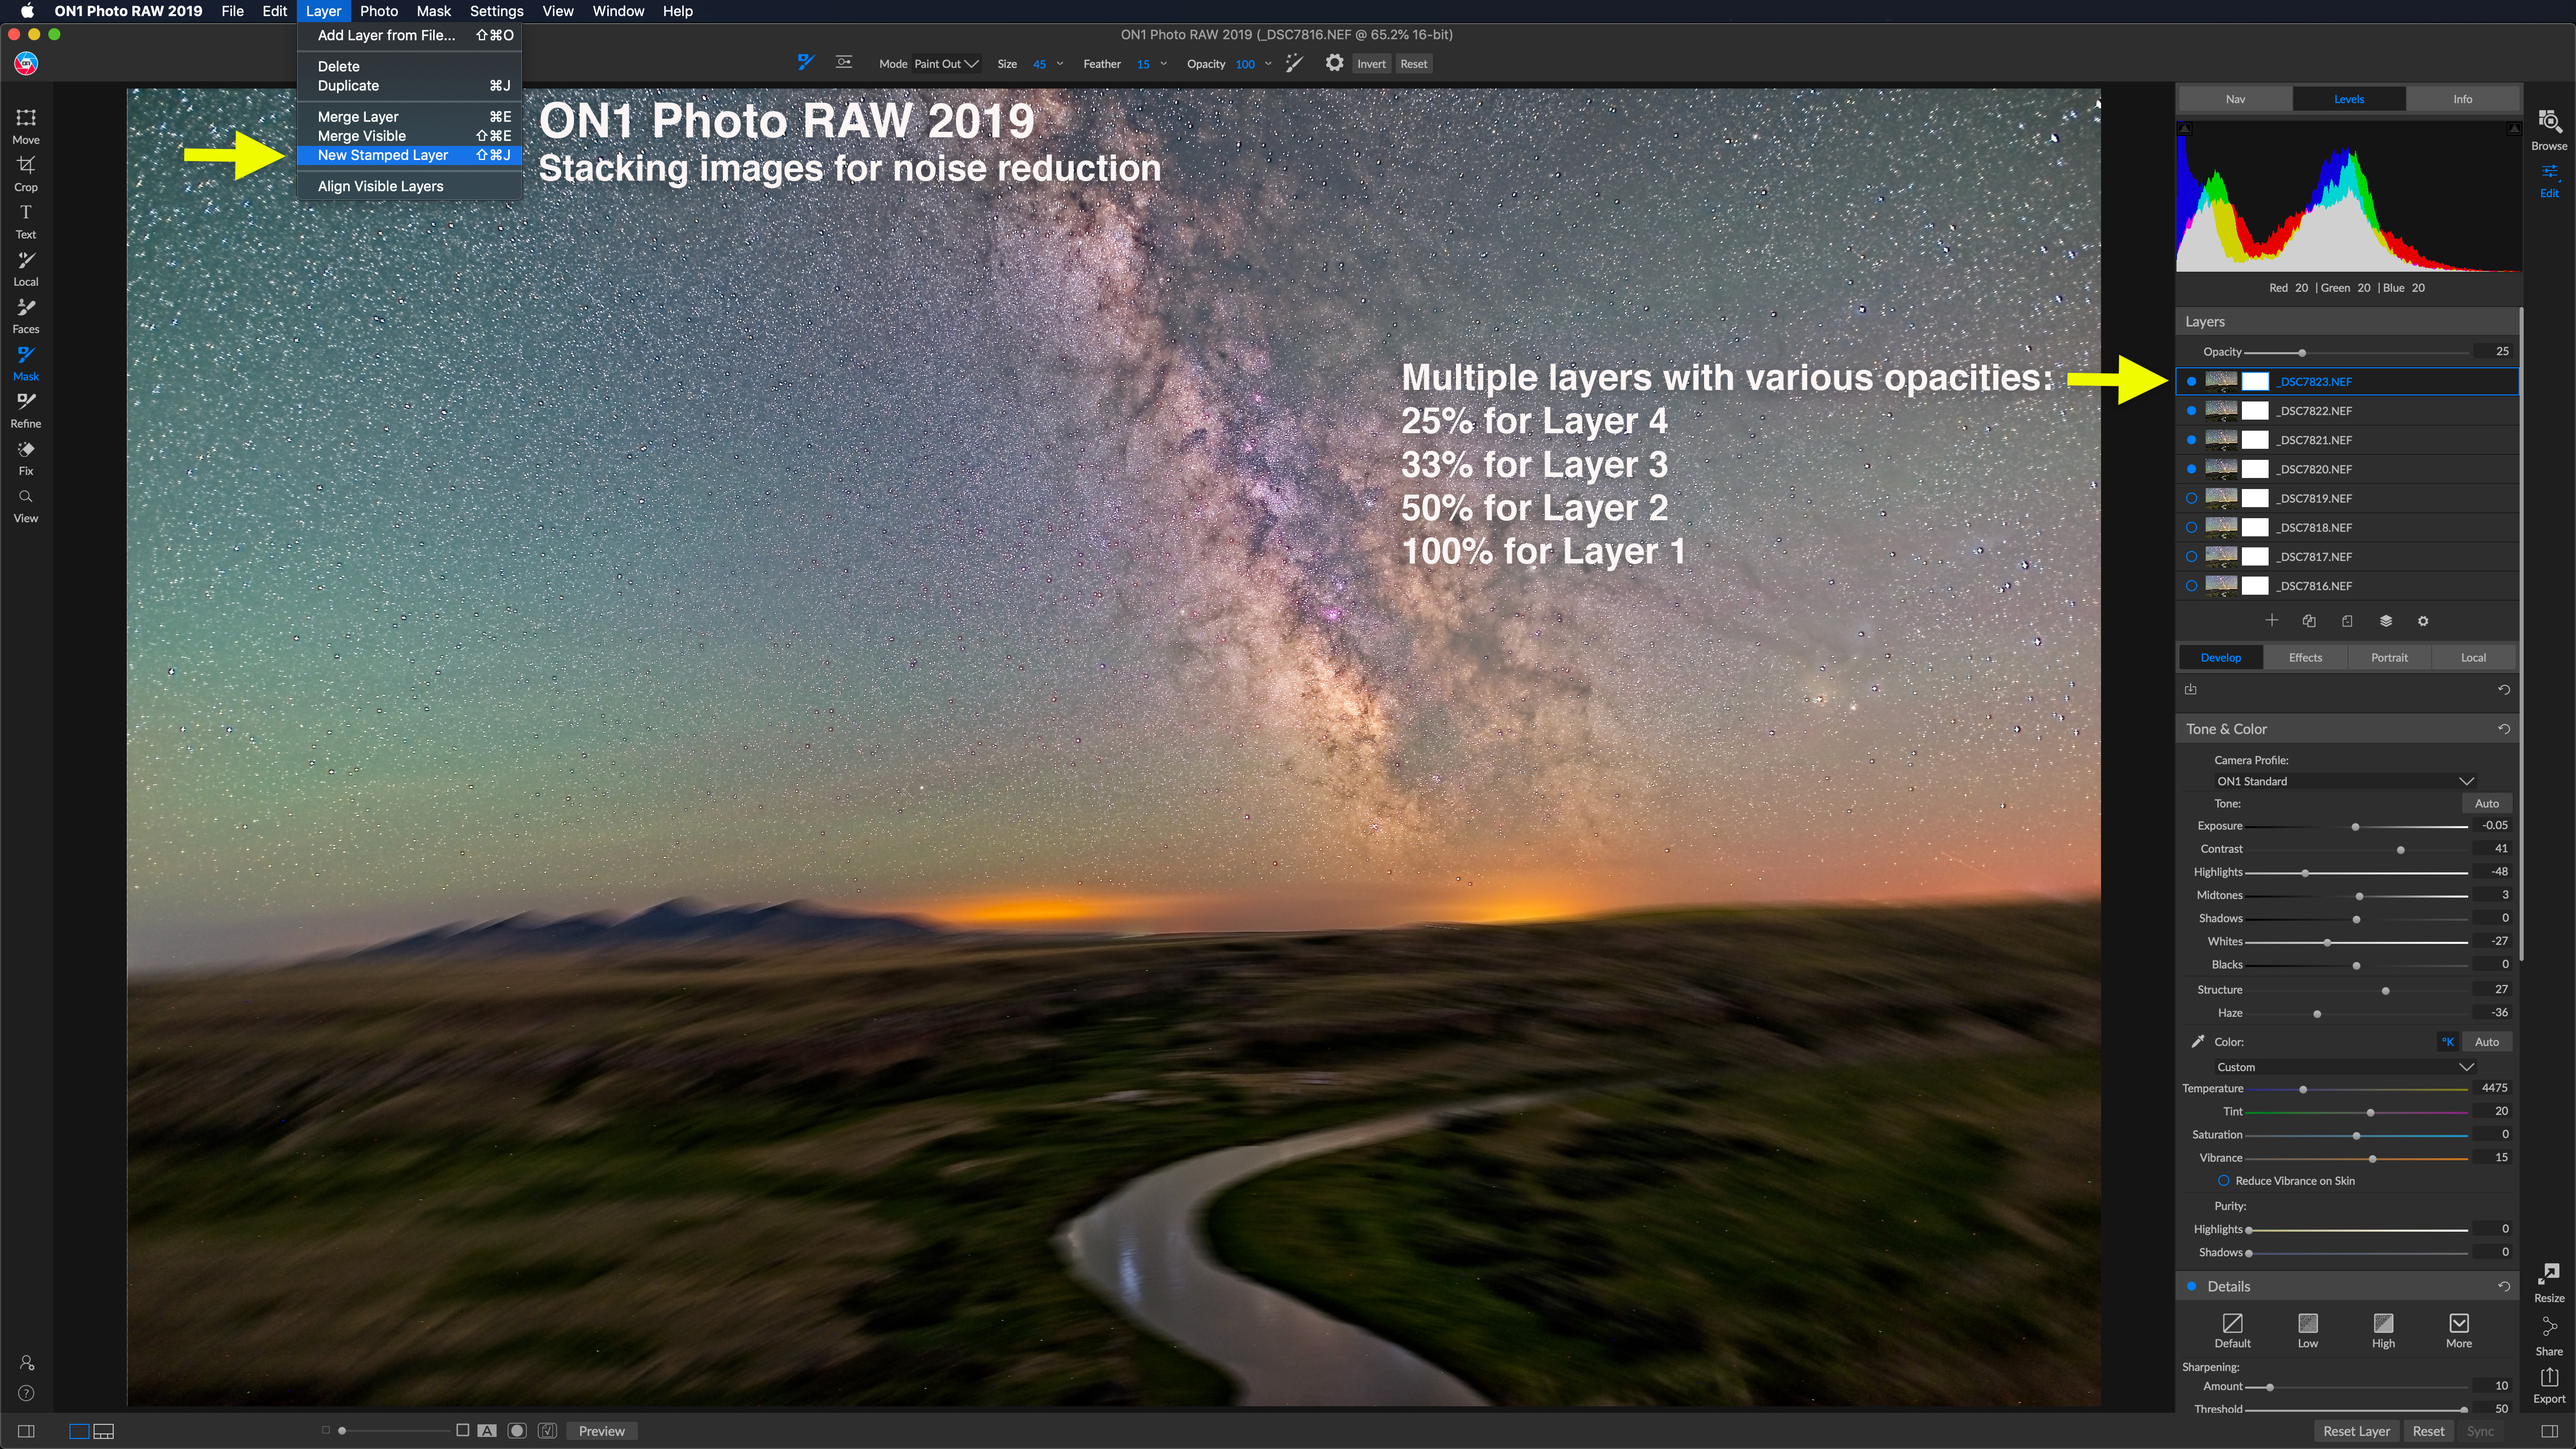The image size is (2576, 1449).
Task: Adjust the layer Opacity slider
Action: point(2302,353)
